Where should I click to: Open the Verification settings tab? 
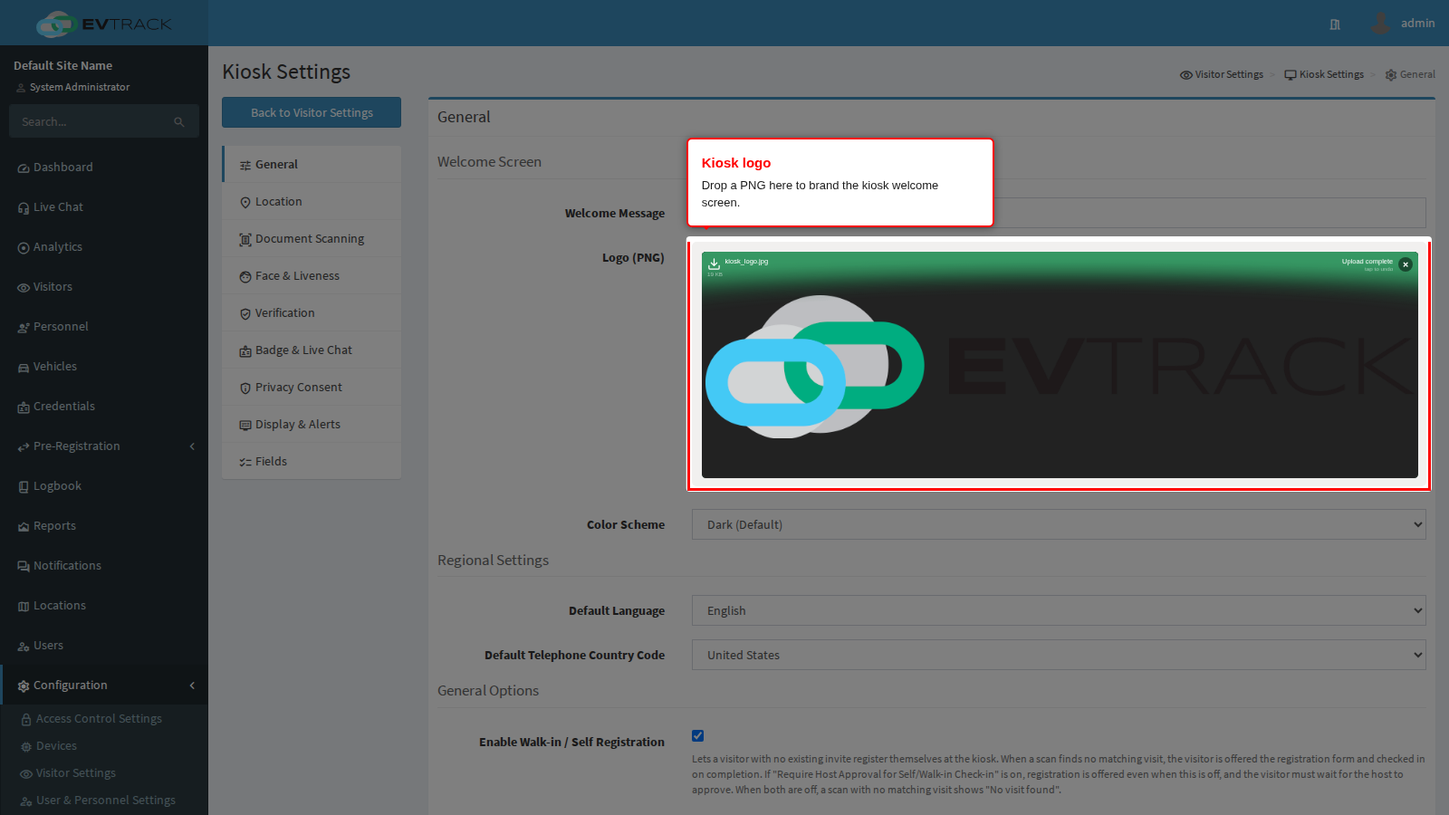(x=312, y=313)
